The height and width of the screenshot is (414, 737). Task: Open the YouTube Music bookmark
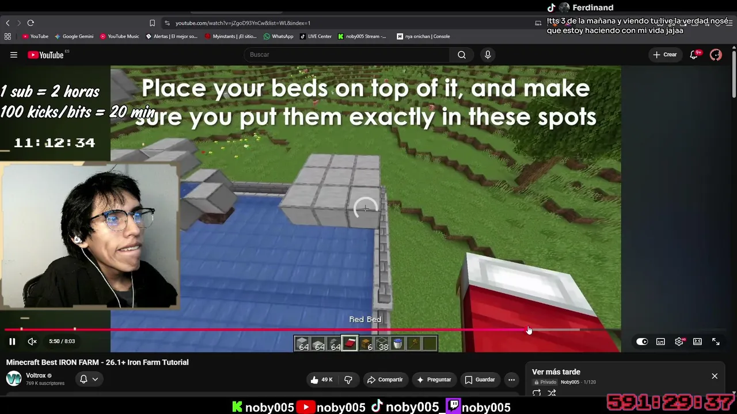click(120, 36)
